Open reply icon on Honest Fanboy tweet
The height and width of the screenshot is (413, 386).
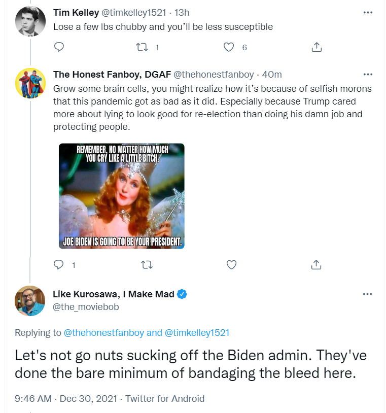[58, 264]
